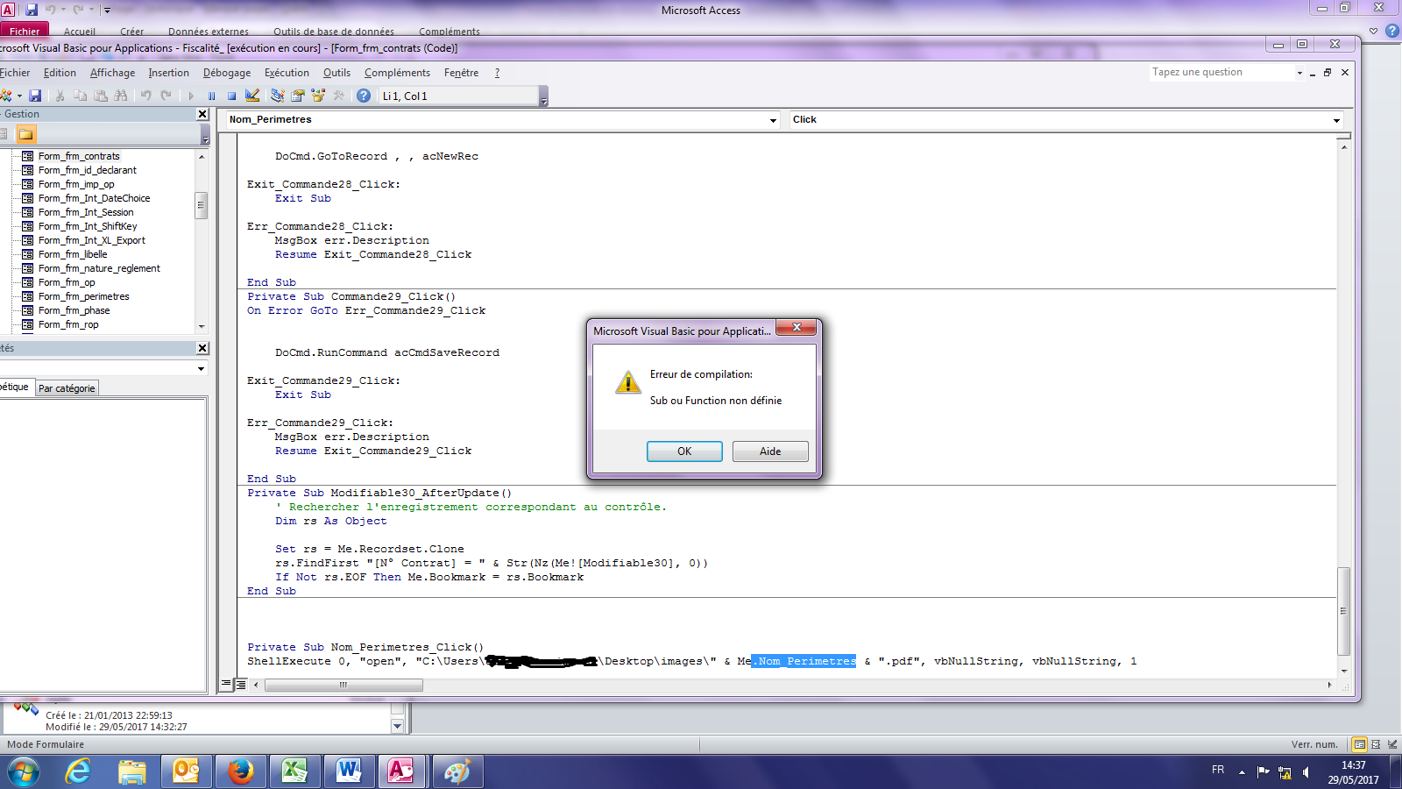Click the Aide button in error dialog
1402x789 pixels.
click(x=770, y=451)
